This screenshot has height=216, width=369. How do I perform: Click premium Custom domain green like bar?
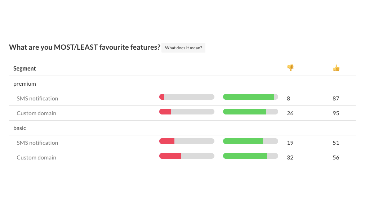click(245, 112)
